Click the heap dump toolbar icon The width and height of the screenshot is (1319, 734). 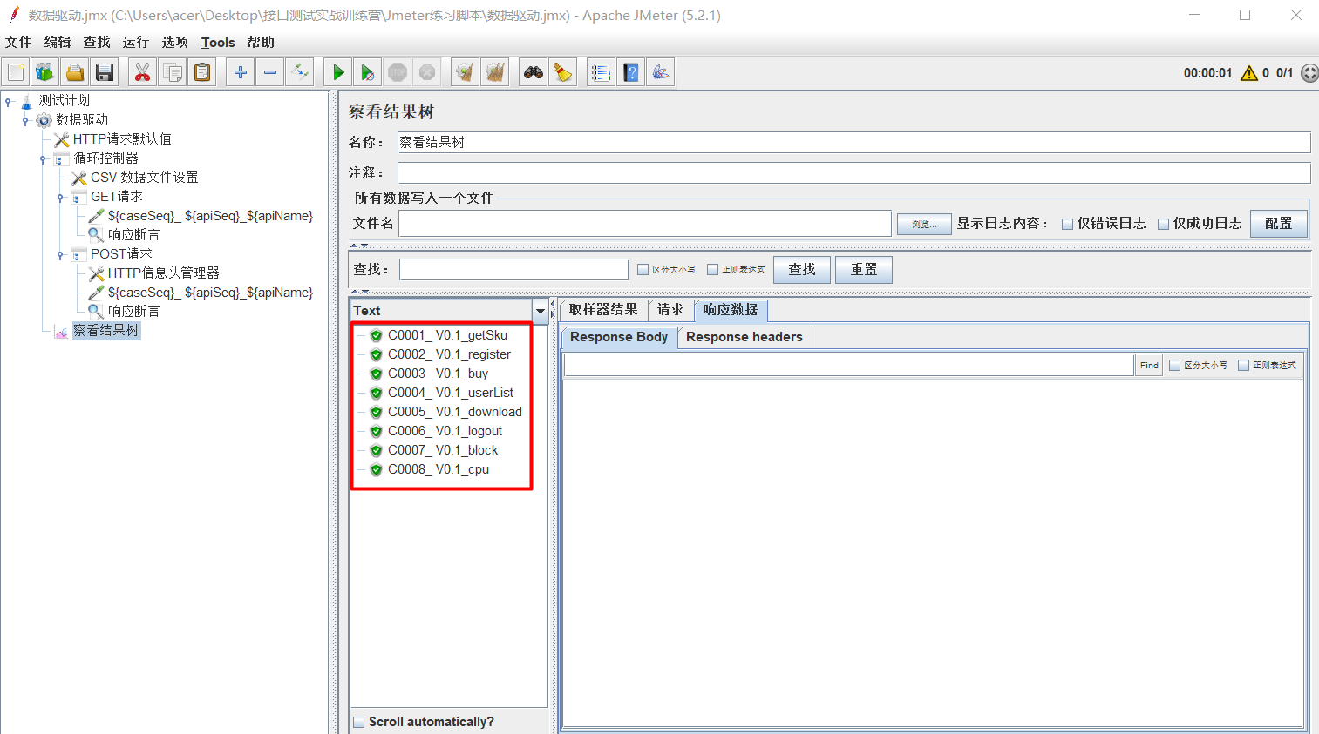coord(661,72)
